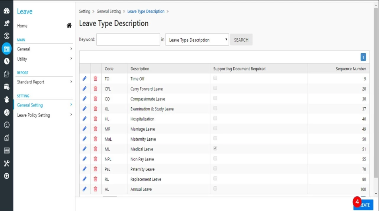The image size is (379, 211).
Task: Click the General Setting breadcrumb link
Action: 109,12
